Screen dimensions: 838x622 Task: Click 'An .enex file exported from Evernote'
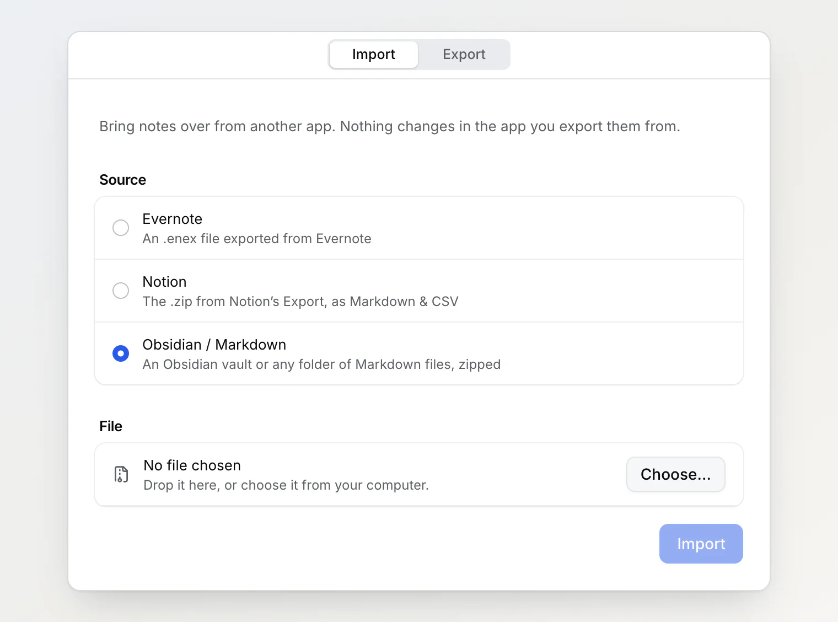coord(257,239)
